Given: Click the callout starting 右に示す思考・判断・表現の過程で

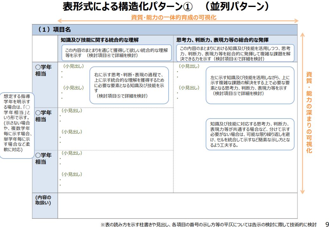Looking at the screenshot, I should [129, 85].
